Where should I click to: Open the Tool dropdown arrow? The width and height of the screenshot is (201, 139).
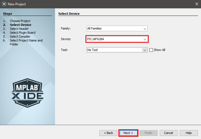(145, 50)
